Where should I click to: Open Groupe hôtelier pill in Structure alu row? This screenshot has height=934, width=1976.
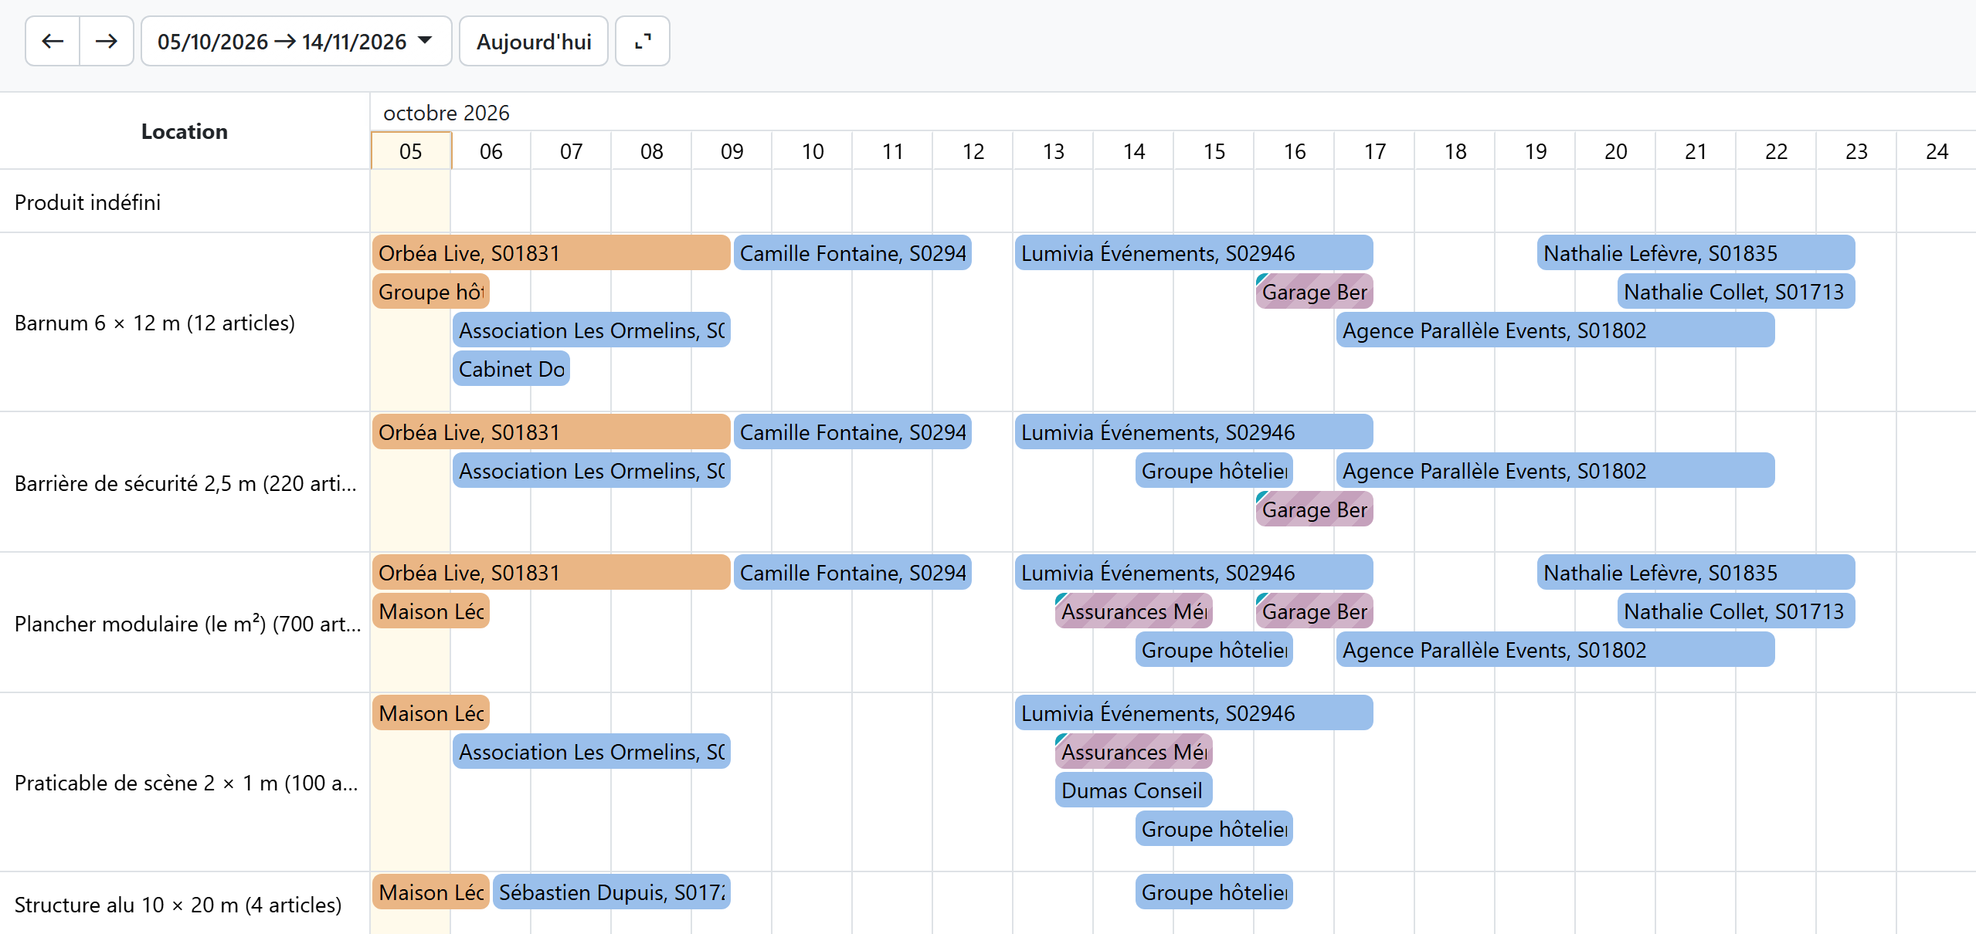point(1214,892)
